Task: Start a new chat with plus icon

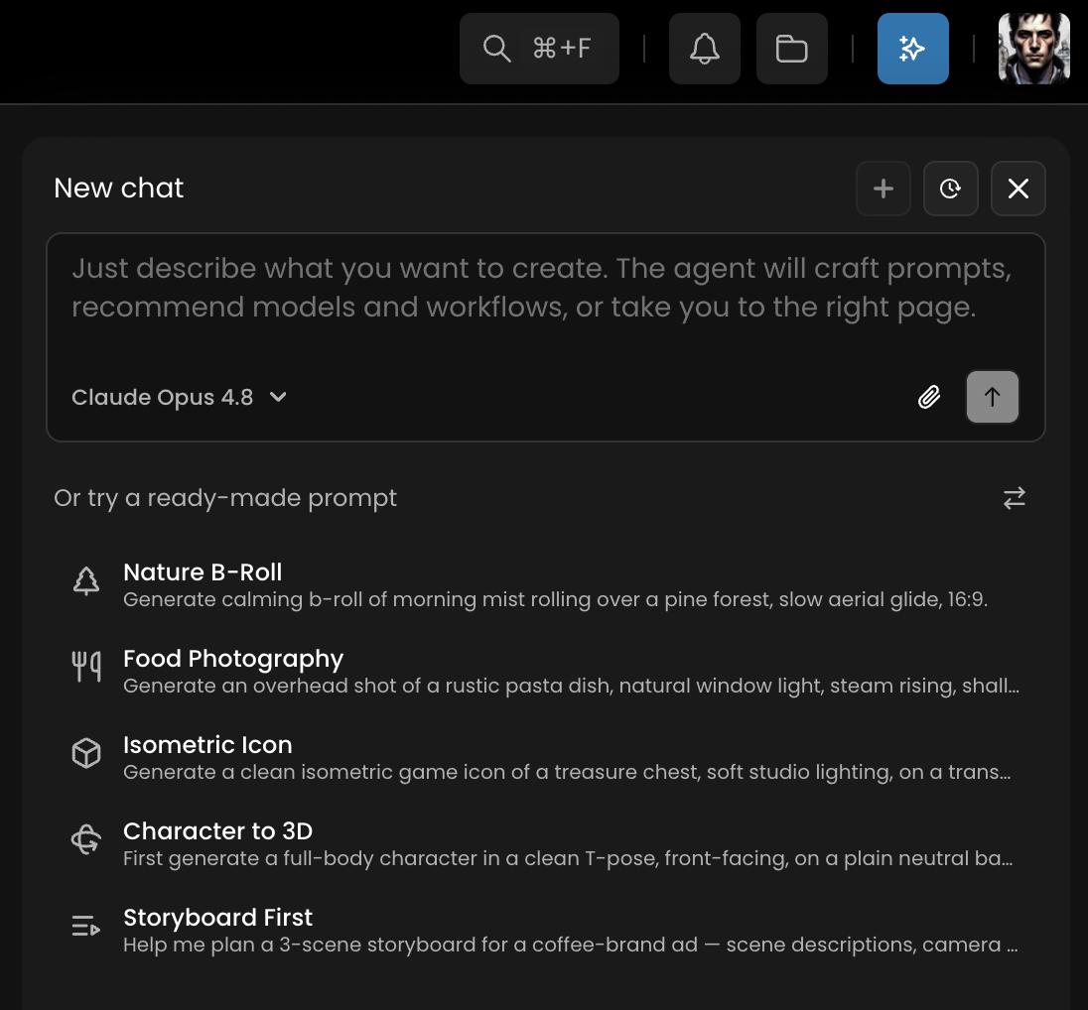Action: pos(884,189)
